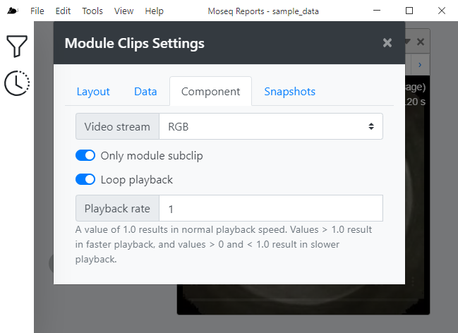Close the background panel with X icon
This screenshot has width=458, height=333.
tap(421, 42)
